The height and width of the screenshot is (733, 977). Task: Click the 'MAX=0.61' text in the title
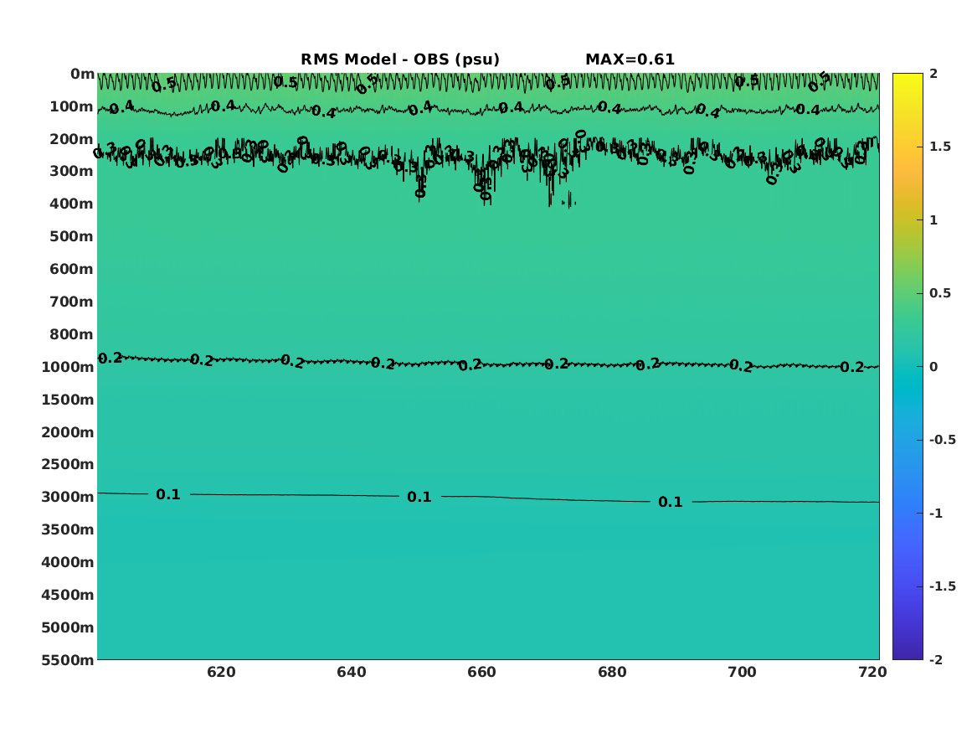(630, 59)
